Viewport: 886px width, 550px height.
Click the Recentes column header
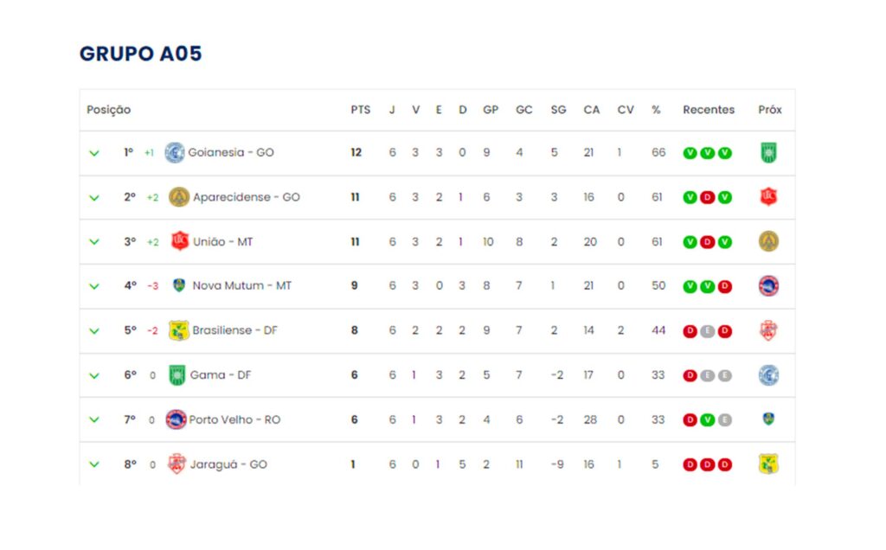tap(709, 110)
